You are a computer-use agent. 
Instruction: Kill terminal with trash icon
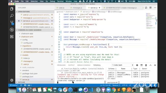pos(146,65)
